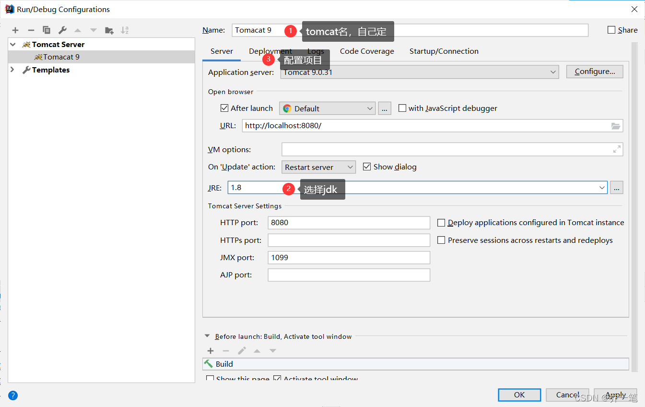Viewport: 645px width, 407px height.
Task: Click the Name input field
Action: point(410,30)
